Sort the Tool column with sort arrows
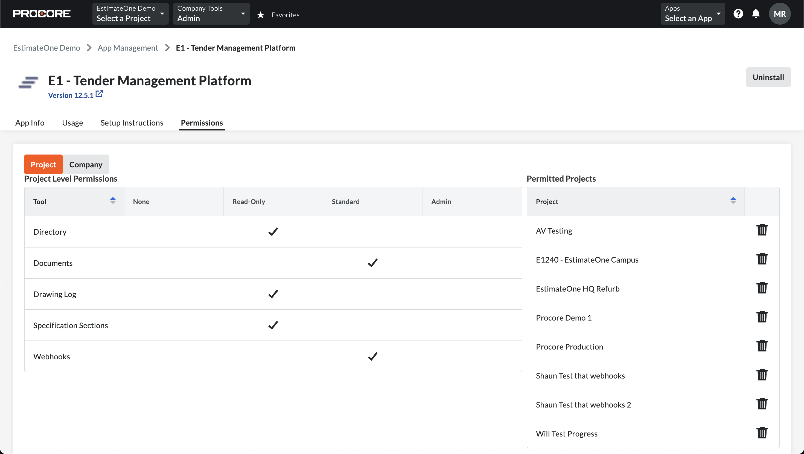Screen dimensions: 804x454 pos(113,201)
